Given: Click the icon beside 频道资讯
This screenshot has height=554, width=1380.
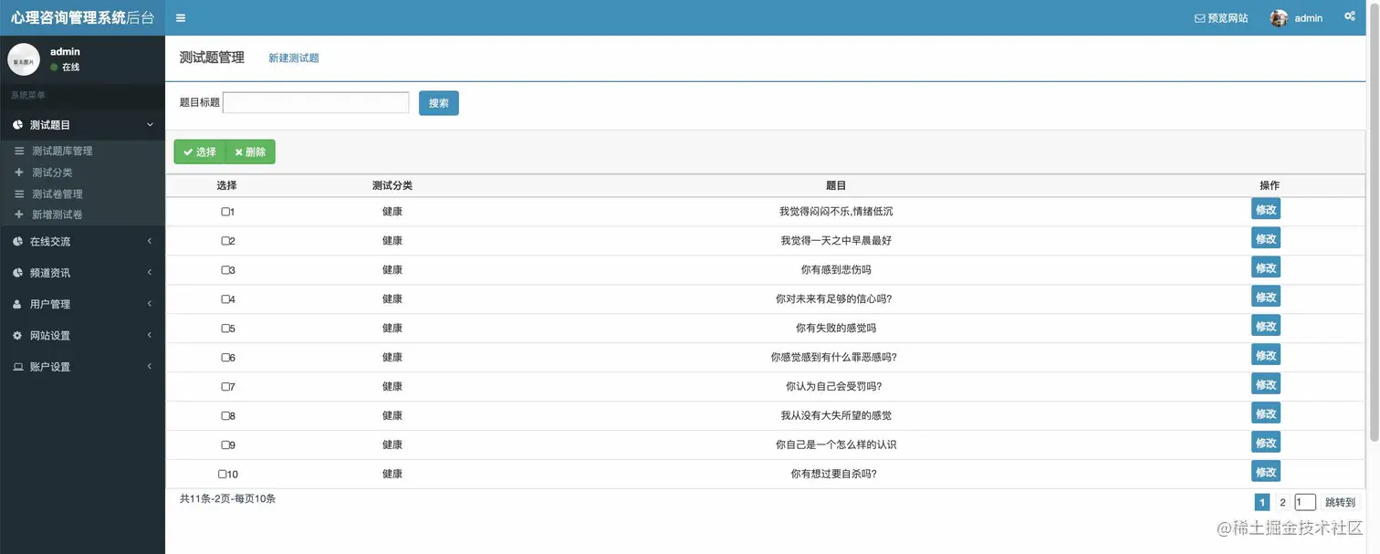Looking at the screenshot, I should 17,273.
